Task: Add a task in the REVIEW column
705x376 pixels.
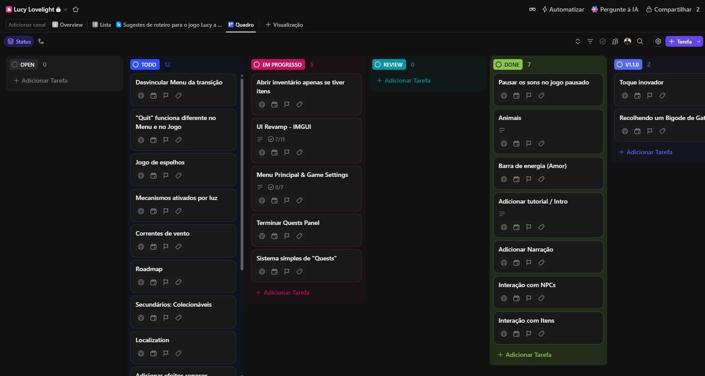Action: (x=404, y=80)
